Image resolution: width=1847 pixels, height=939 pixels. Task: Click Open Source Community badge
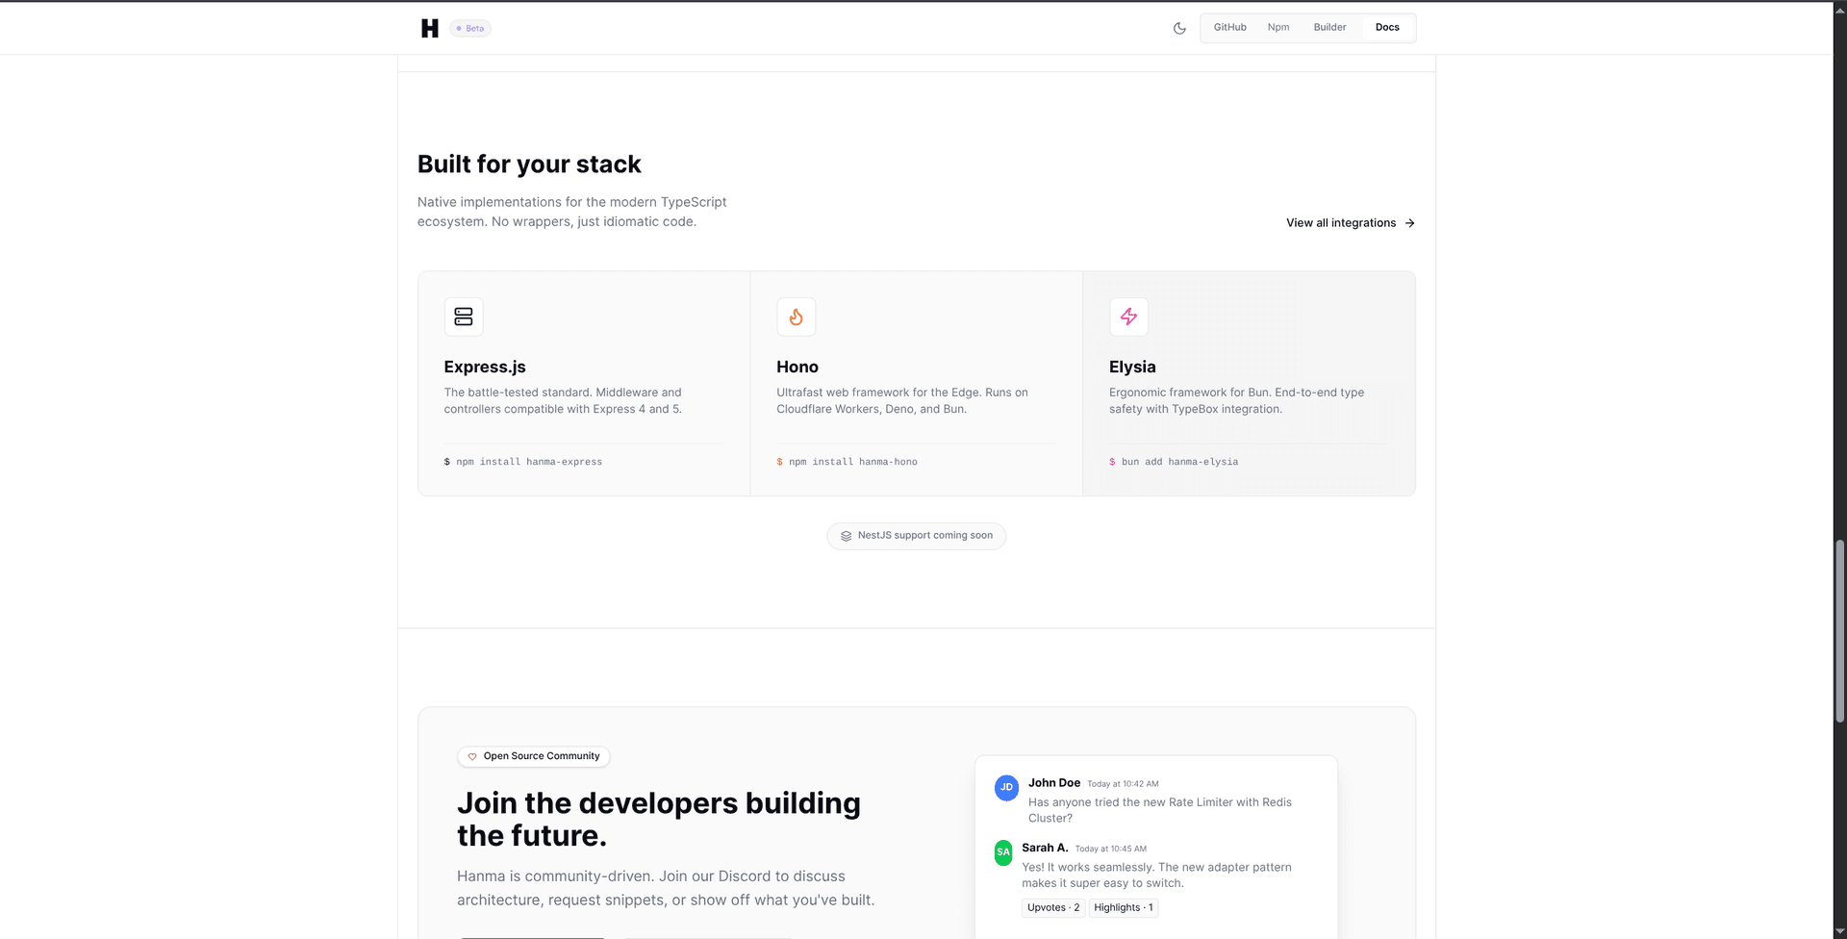(534, 756)
